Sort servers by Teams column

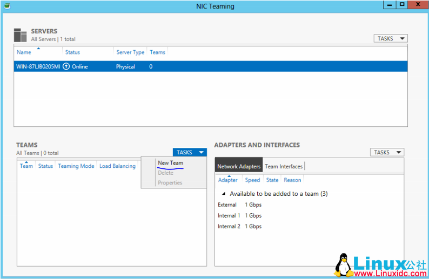pyautogui.click(x=157, y=52)
